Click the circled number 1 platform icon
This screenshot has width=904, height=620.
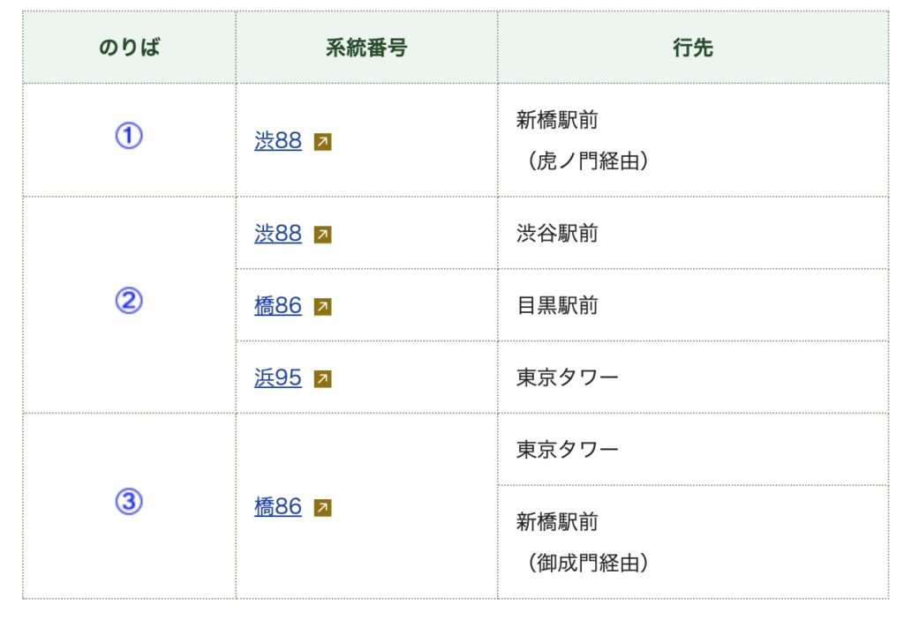pos(129,136)
